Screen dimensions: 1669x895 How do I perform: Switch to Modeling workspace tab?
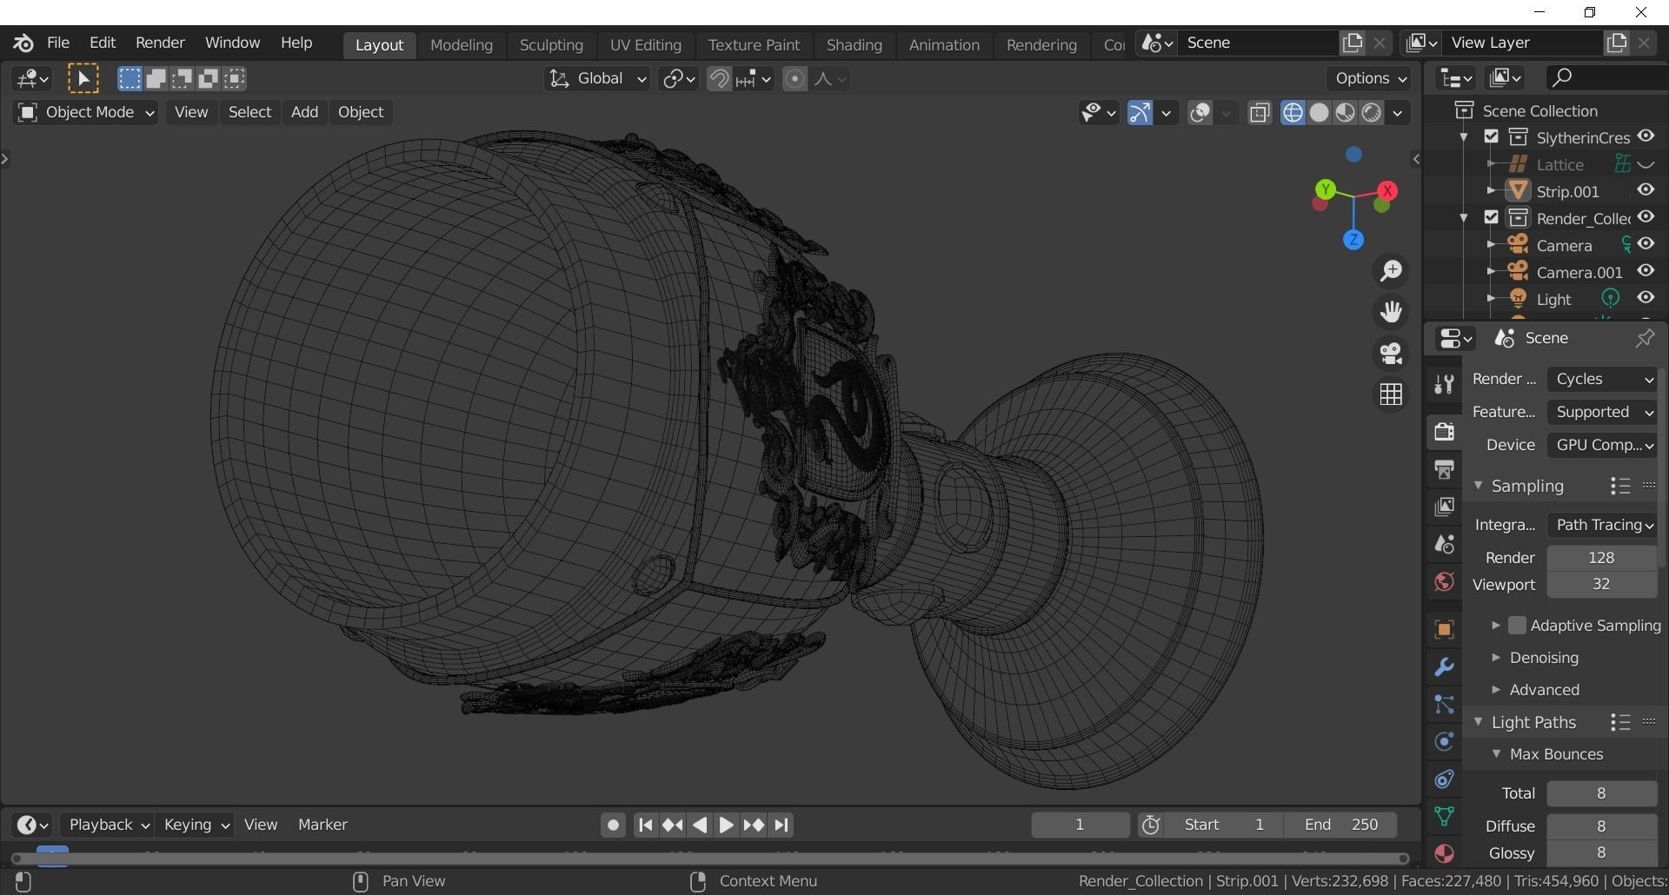462,45
